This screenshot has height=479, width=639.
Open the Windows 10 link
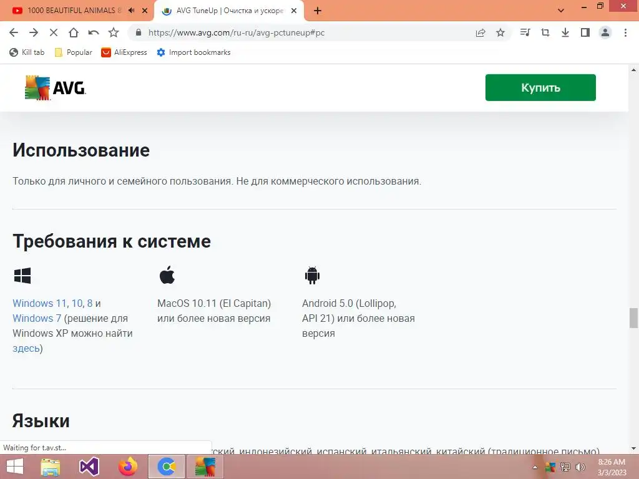click(x=77, y=304)
